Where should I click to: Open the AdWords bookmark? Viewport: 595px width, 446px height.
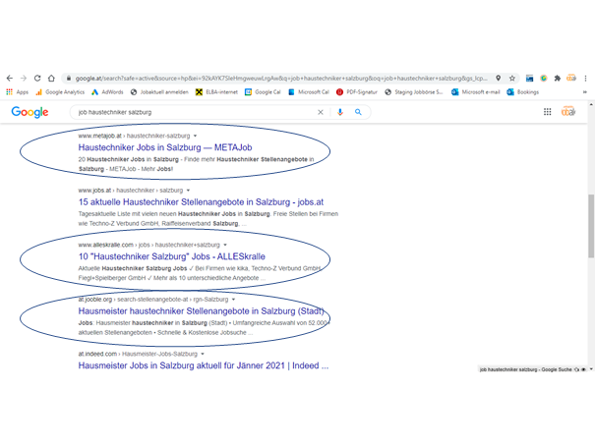pos(108,92)
